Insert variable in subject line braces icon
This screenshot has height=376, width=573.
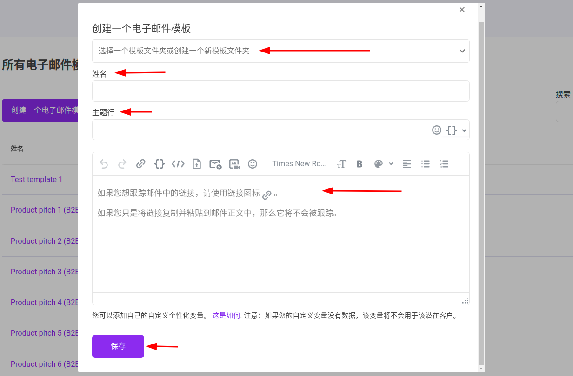click(452, 130)
